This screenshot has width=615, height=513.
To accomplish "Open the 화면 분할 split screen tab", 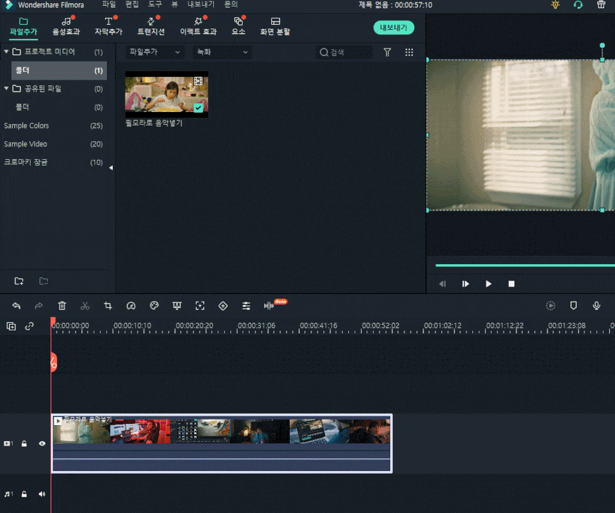I will [275, 26].
